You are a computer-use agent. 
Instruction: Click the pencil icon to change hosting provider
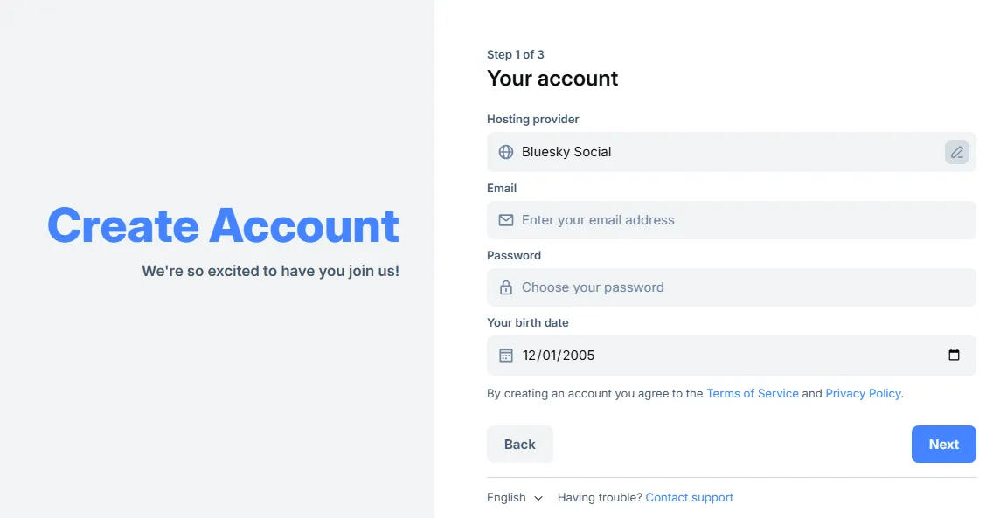tap(956, 151)
